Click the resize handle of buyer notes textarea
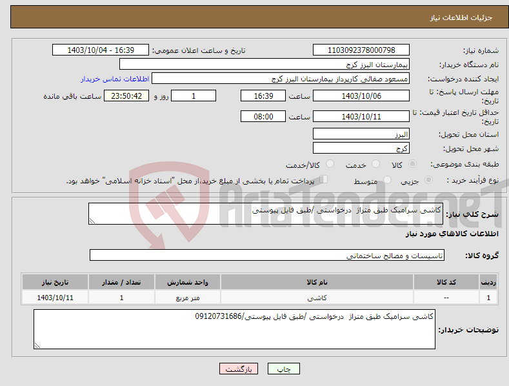The width and height of the screenshot is (509, 386). click(37, 346)
